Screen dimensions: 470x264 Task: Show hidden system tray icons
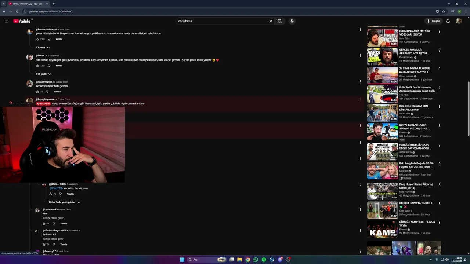coord(431,260)
